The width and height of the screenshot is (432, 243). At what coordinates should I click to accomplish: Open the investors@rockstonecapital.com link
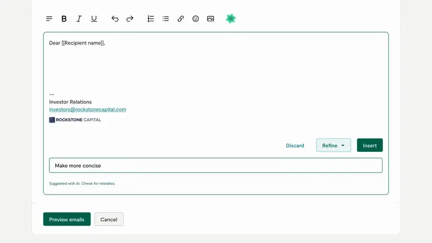88,110
